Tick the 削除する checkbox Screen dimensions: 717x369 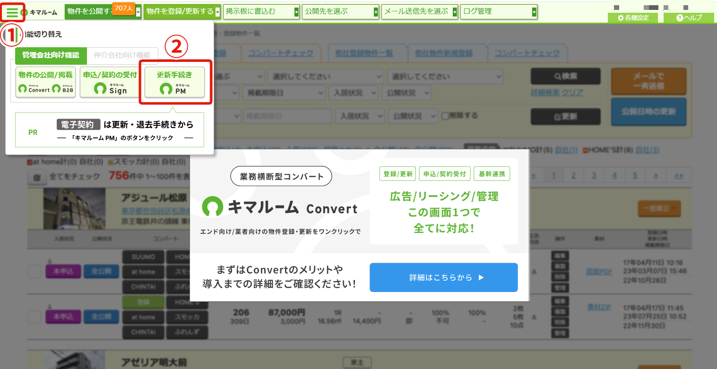click(x=445, y=116)
